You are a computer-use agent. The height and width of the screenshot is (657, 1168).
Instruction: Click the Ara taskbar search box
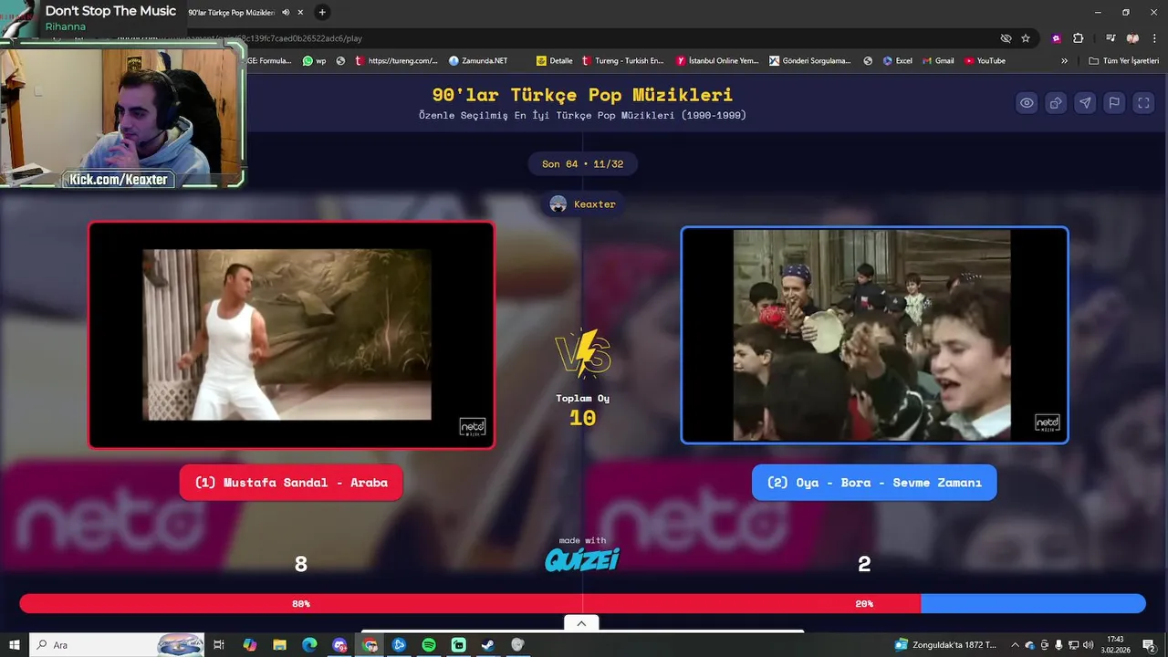[x=117, y=645]
